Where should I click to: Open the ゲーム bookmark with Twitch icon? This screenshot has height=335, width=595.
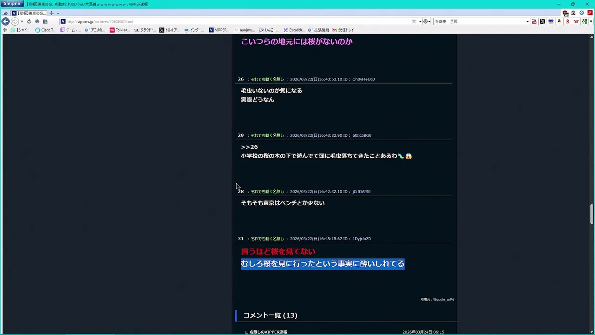[70, 30]
